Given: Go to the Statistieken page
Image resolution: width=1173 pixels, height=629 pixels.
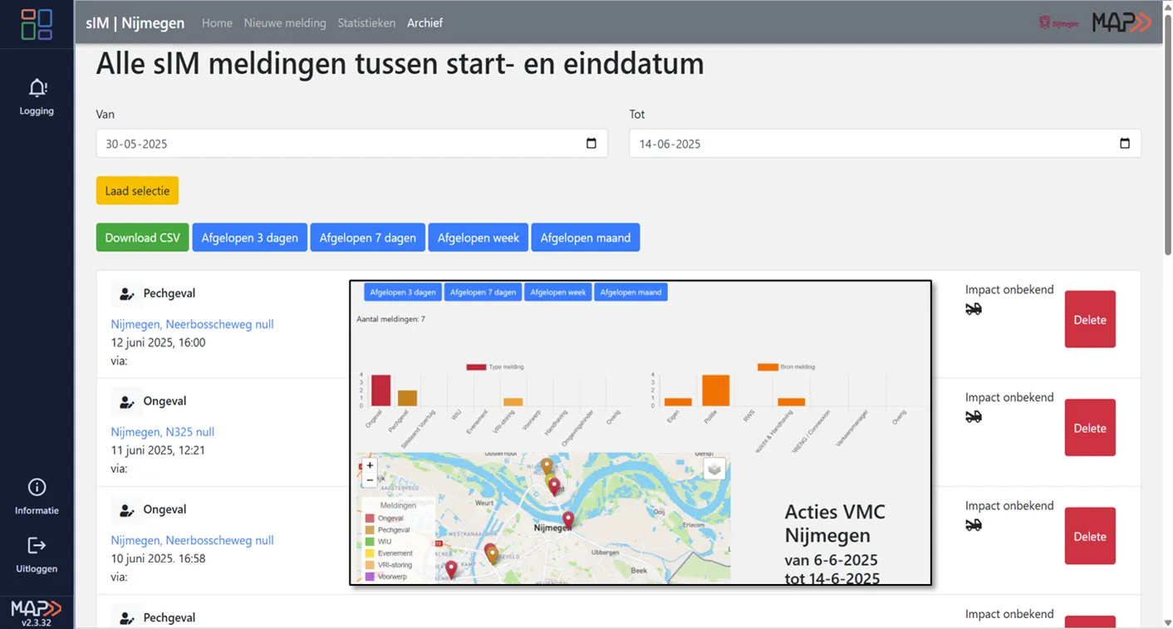Looking at the screenshot, I should coord(366,23).
